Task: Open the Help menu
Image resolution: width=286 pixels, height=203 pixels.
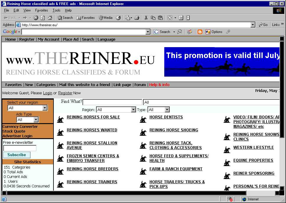Action: tap(68, 10)
